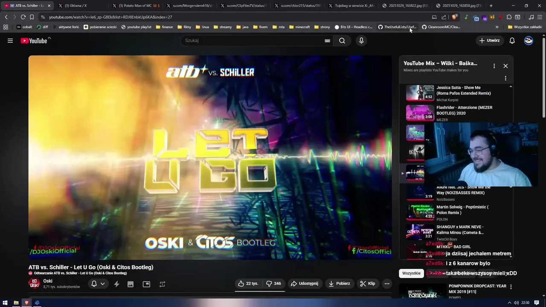546x307 pixels.
Task: Open the second three-dot menu below mix header
Action: click(x=505, y=78)
